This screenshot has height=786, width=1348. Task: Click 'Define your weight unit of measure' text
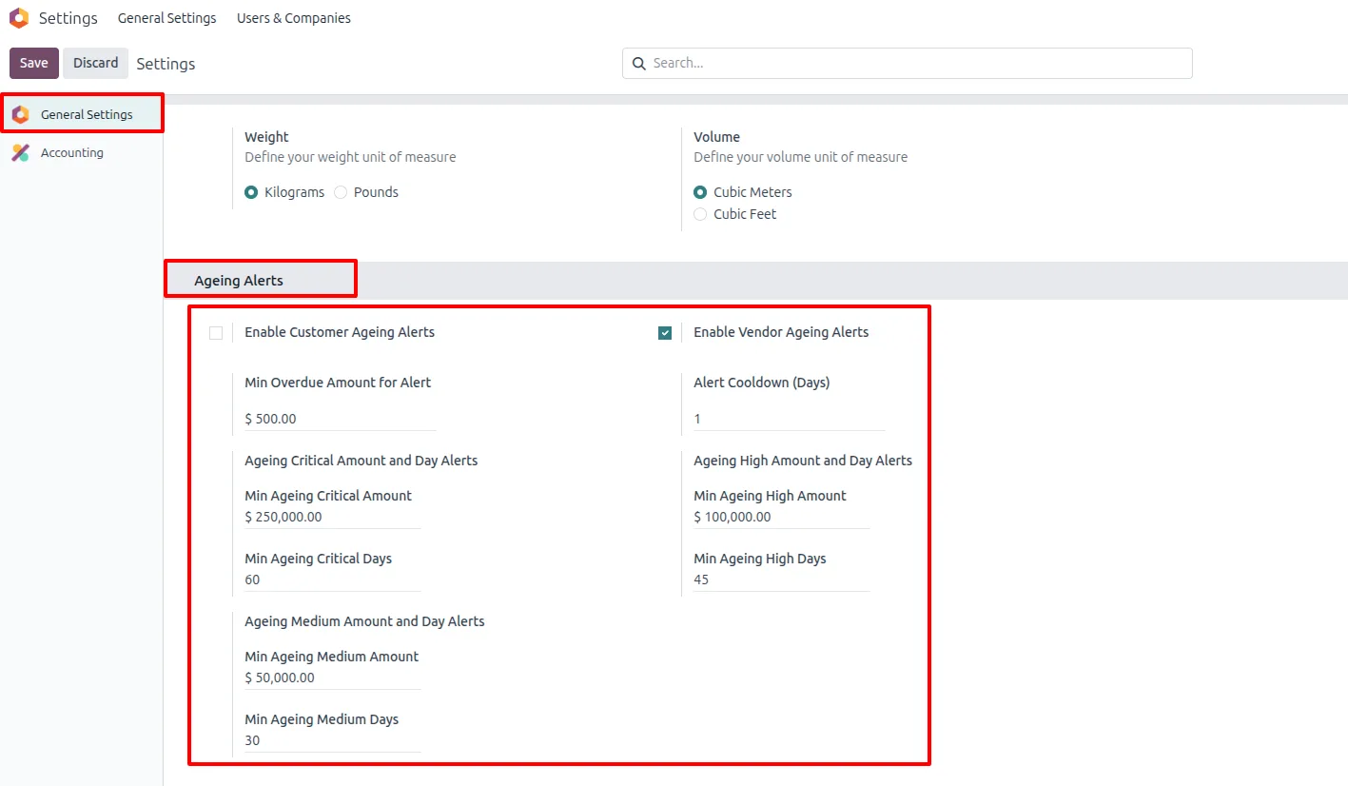(350, 157)
